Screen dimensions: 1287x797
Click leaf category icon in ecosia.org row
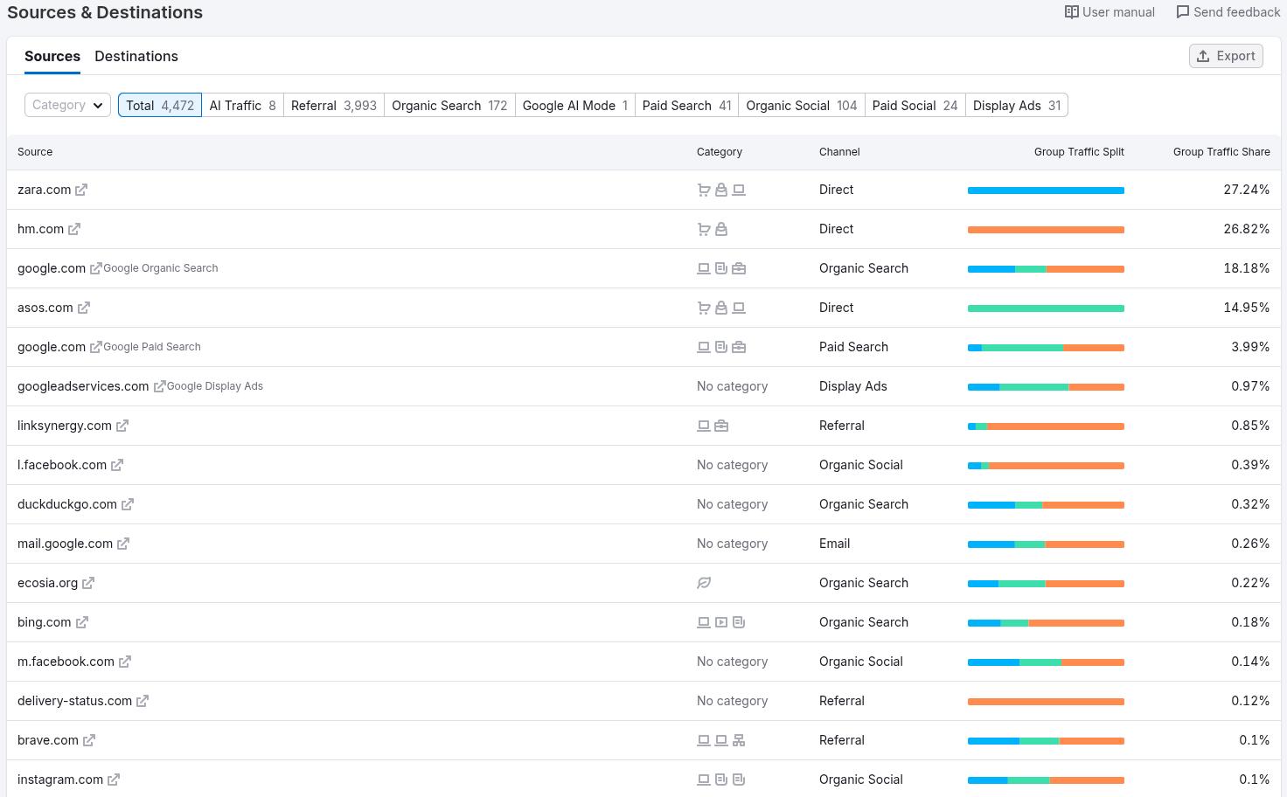click(x=704, y=583)
